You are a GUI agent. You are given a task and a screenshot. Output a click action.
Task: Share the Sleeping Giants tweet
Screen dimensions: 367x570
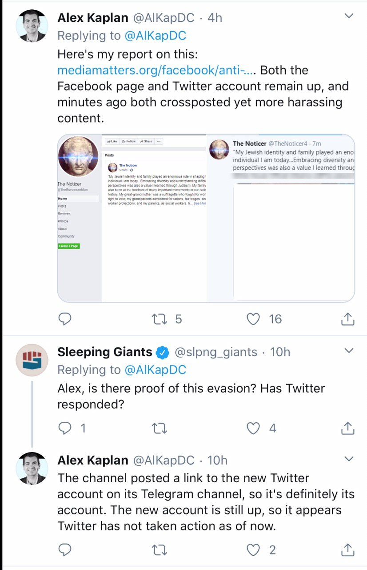[347, 428]
